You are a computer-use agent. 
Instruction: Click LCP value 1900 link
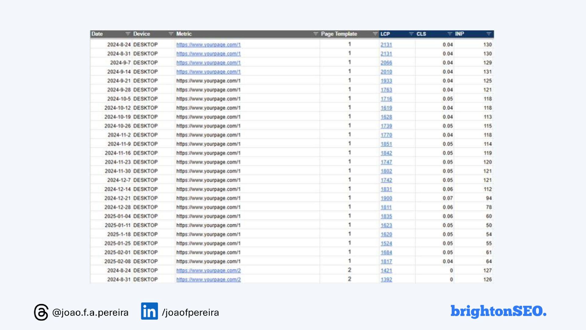coord(386,198)
